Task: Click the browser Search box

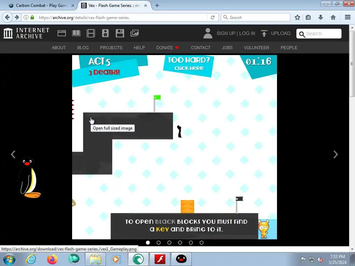Action: coord(256,17)
